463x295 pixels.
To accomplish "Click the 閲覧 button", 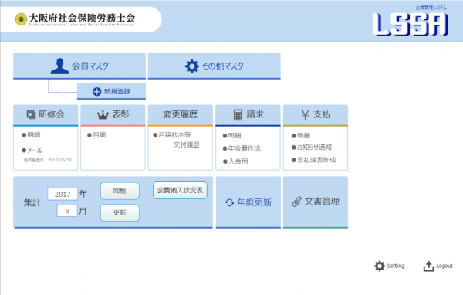I will coord(120,191).
